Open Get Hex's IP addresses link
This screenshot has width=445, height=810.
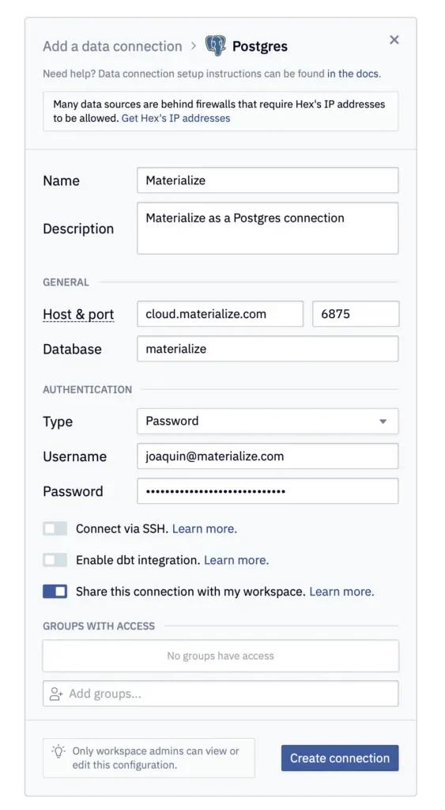175,118
